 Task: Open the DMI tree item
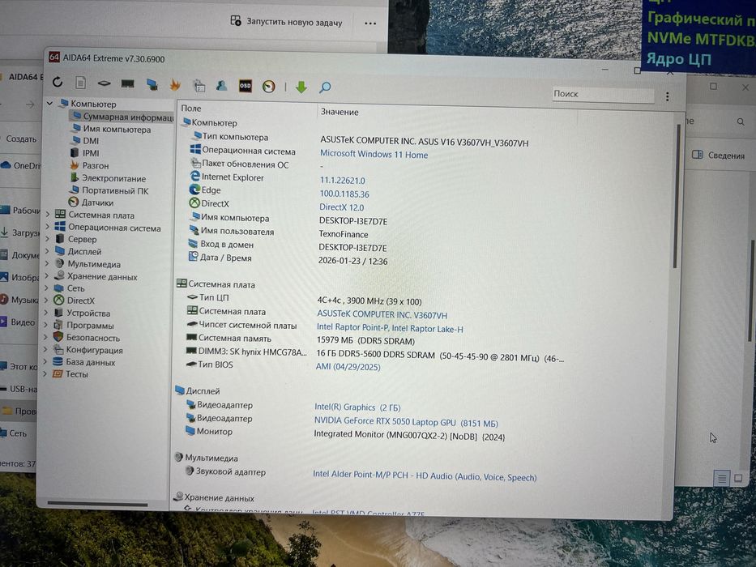pyautogui.click(x=85, y=141)
